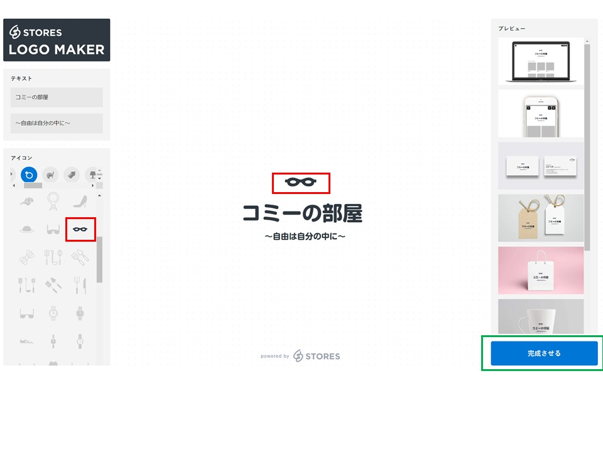Switch to the ruler icon category
603x452 pixels.
coord(72,175)
